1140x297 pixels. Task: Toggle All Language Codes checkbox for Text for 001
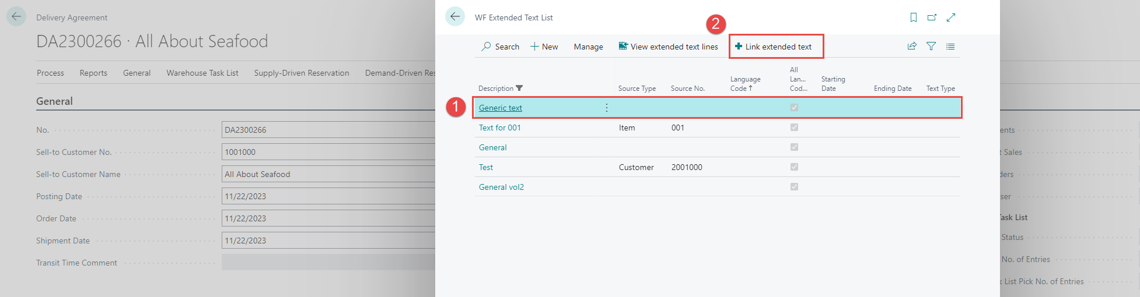point(794,128)
